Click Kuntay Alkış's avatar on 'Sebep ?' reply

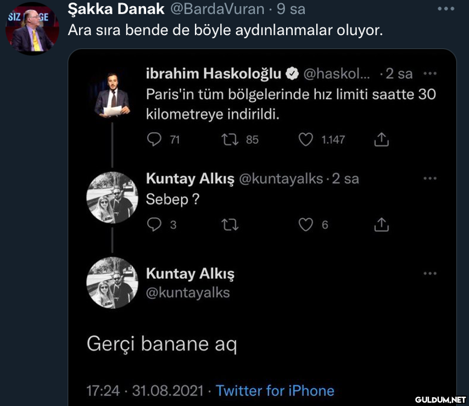coord(113,198)
